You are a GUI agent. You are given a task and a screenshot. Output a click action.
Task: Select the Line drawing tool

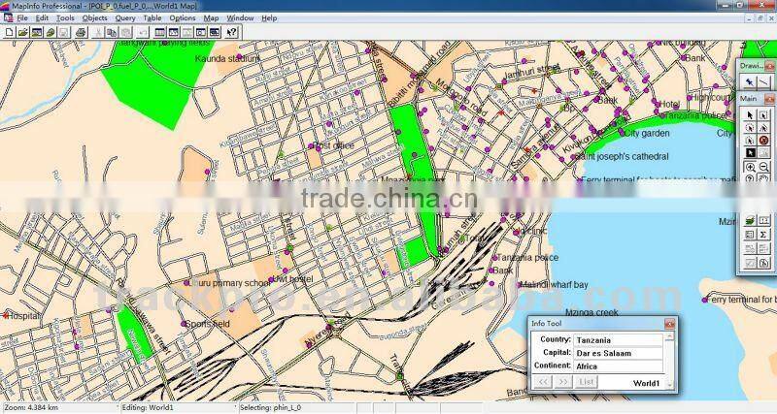pyautogui.click(x=763, y=82)
